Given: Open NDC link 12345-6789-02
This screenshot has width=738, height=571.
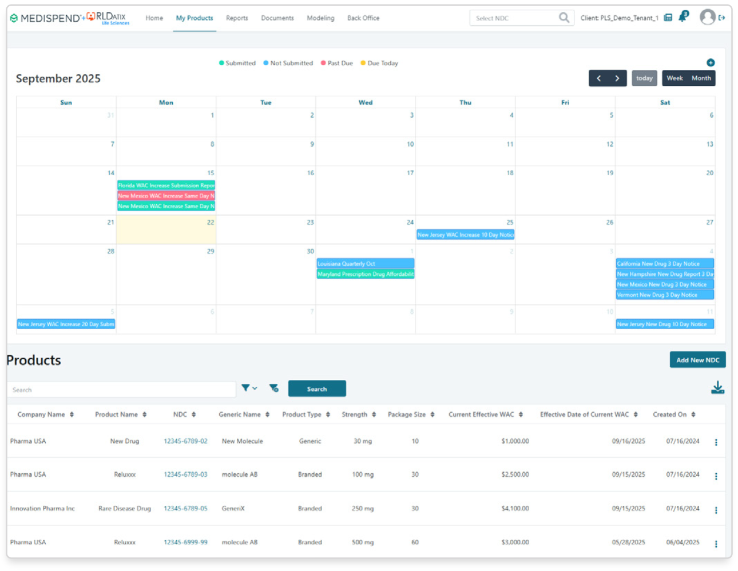Looking at the screenshot, I should (185, 441).
